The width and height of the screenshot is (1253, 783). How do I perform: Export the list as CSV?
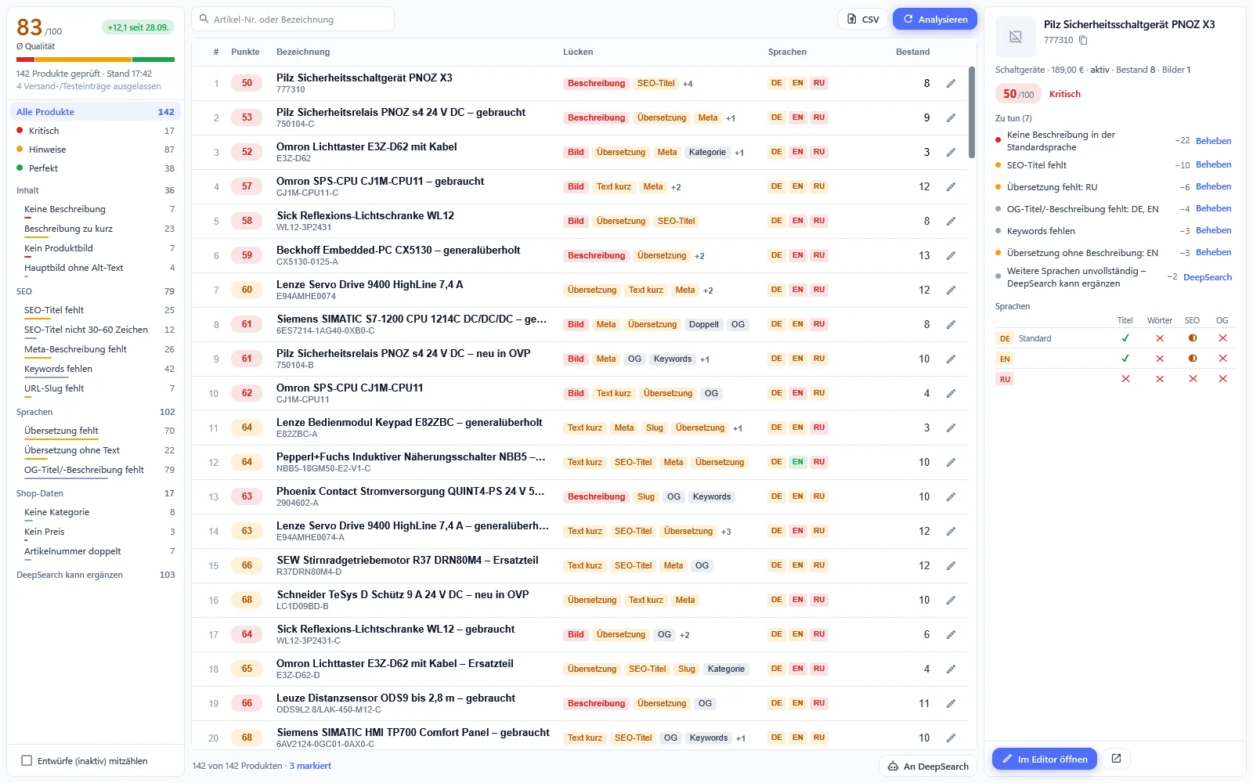pyautogui.click(x=862, y=19)
